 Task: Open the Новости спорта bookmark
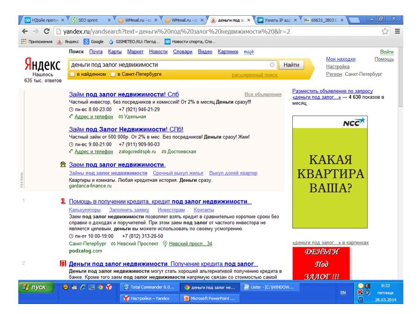(190, 42)
